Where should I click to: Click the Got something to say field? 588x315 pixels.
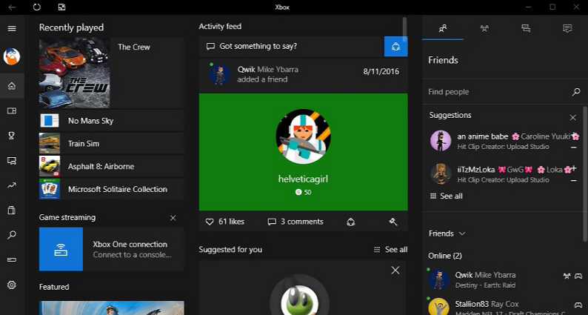click(291, 47)
